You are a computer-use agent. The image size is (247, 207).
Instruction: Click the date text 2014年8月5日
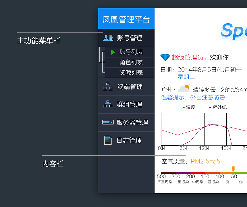coord(197,70)
